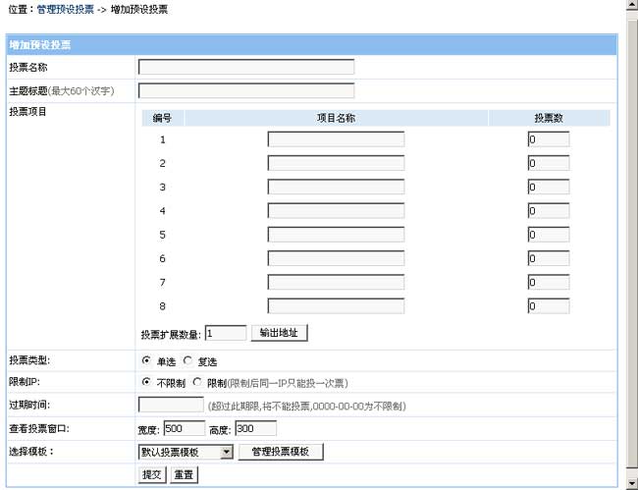Image resolution: width=638 pixels, height=490 pixels.
Task: Focus the 主题标题 input box
Action: [245, 91]
